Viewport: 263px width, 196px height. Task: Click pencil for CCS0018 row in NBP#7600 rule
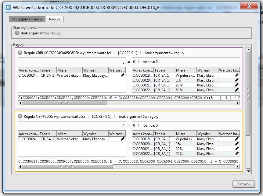(x=237, y=139)
